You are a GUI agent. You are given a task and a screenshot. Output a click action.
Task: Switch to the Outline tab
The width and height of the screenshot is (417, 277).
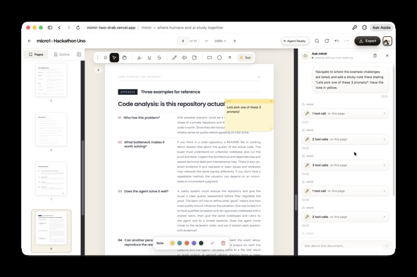[62, 54]
